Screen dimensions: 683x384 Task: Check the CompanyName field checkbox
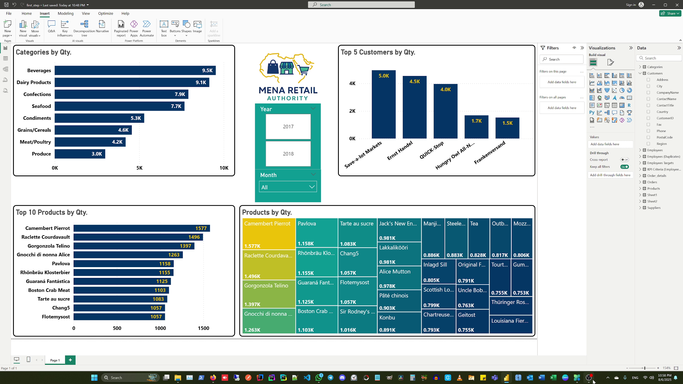(x=648, y=93)
